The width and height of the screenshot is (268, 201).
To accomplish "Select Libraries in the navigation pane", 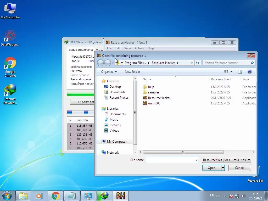I will (113, 109).
